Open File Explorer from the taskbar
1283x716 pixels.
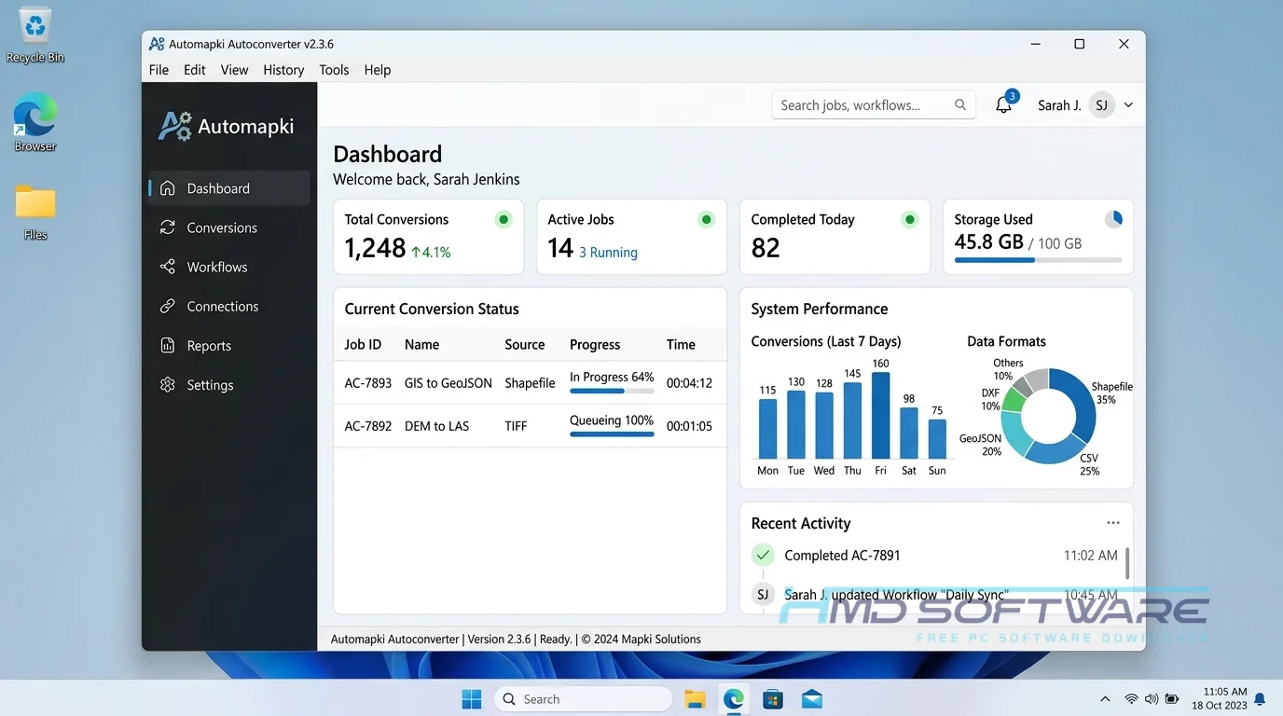pos(695,699)
